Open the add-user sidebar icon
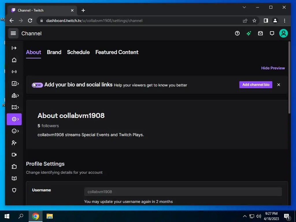 [x=14, y=143]
